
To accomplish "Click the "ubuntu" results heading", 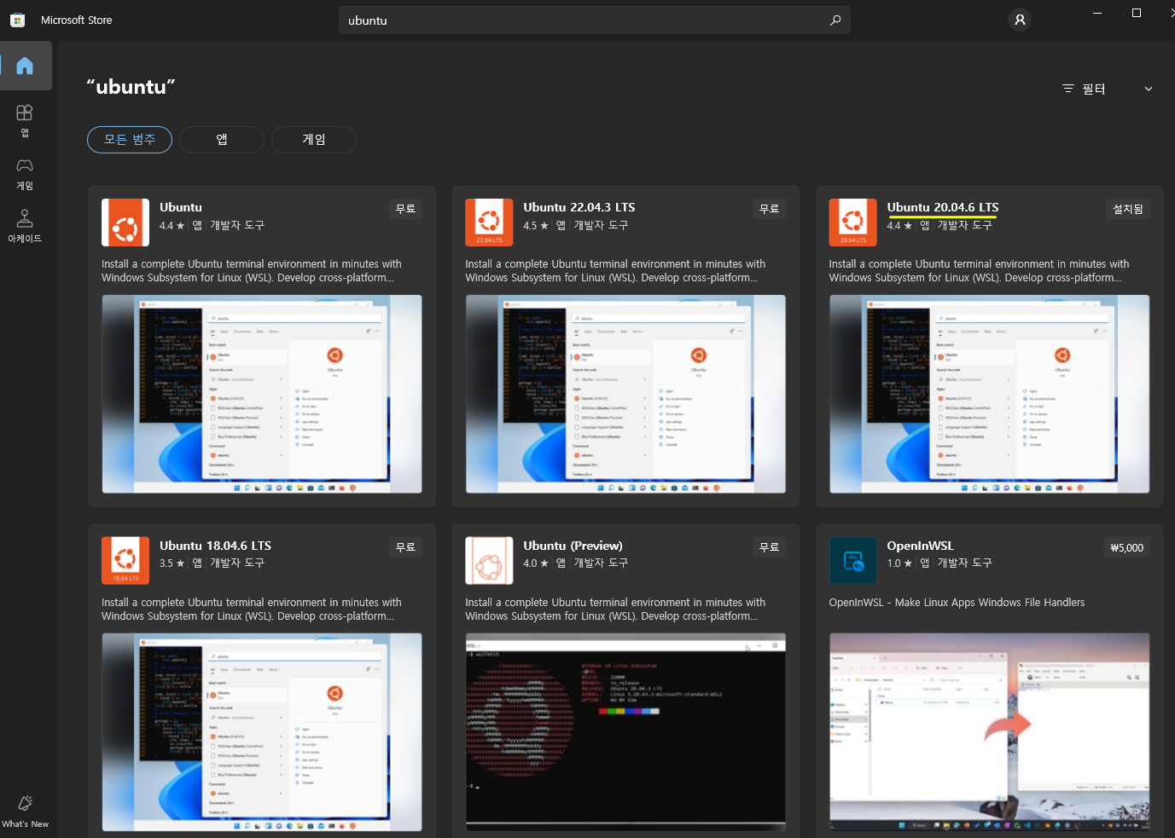I will (x=131, y=87).
